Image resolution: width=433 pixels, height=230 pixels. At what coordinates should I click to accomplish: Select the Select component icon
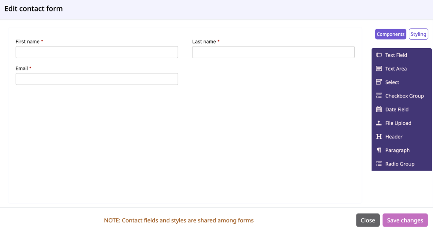tap(379, 82)
